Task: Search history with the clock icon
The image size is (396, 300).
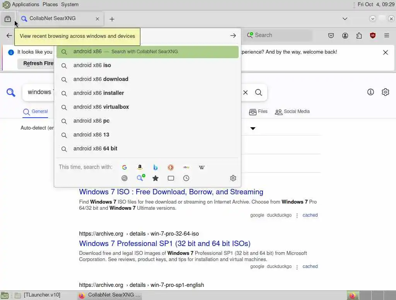Action: (186, 178)
